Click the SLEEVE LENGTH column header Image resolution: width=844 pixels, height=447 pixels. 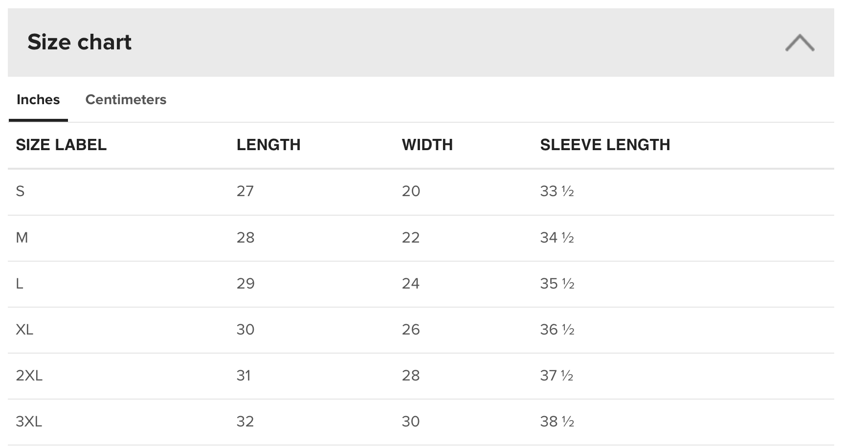[605, 145]
